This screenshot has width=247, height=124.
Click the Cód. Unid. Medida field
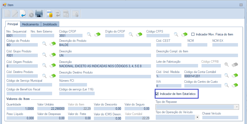[x=169, y=76]
